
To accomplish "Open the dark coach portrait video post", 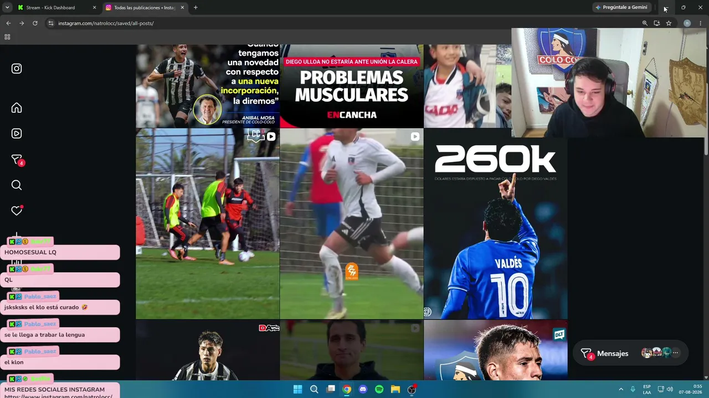I will (x=352, y=350).
